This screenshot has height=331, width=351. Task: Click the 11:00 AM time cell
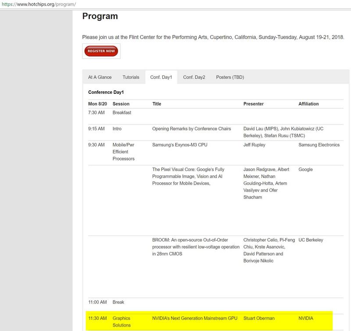(97, 302)
